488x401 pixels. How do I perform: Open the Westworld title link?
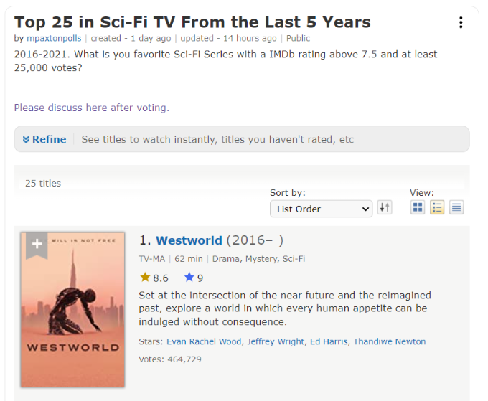[189, 240]
